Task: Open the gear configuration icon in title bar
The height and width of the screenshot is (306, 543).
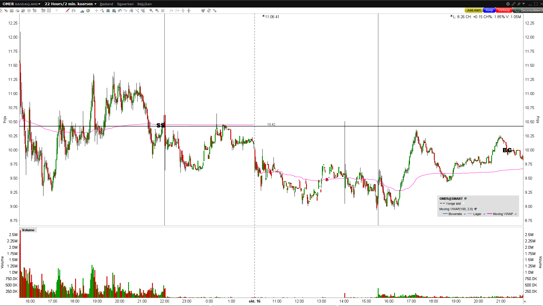Action: coord(508,4)
